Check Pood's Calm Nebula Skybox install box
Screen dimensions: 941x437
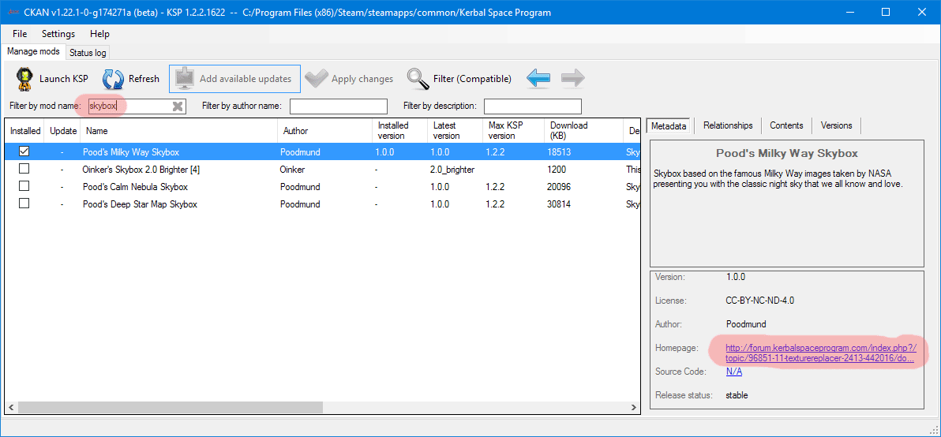click(x=24, y=186)
